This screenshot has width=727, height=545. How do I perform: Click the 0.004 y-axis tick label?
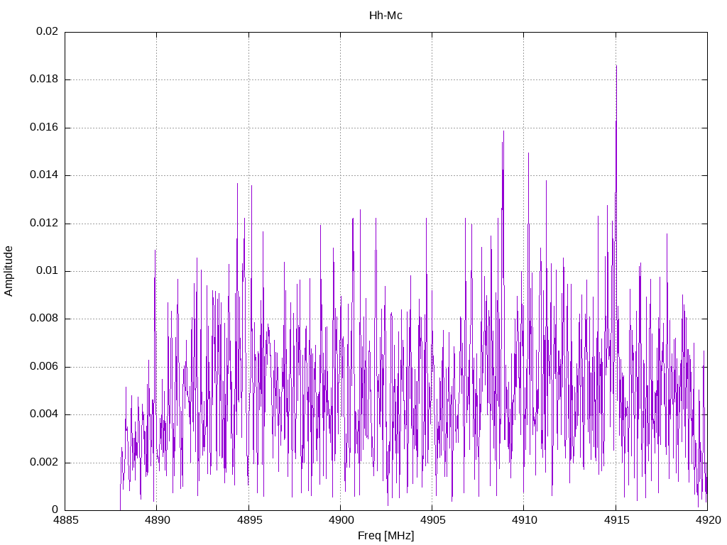[44, 414]
